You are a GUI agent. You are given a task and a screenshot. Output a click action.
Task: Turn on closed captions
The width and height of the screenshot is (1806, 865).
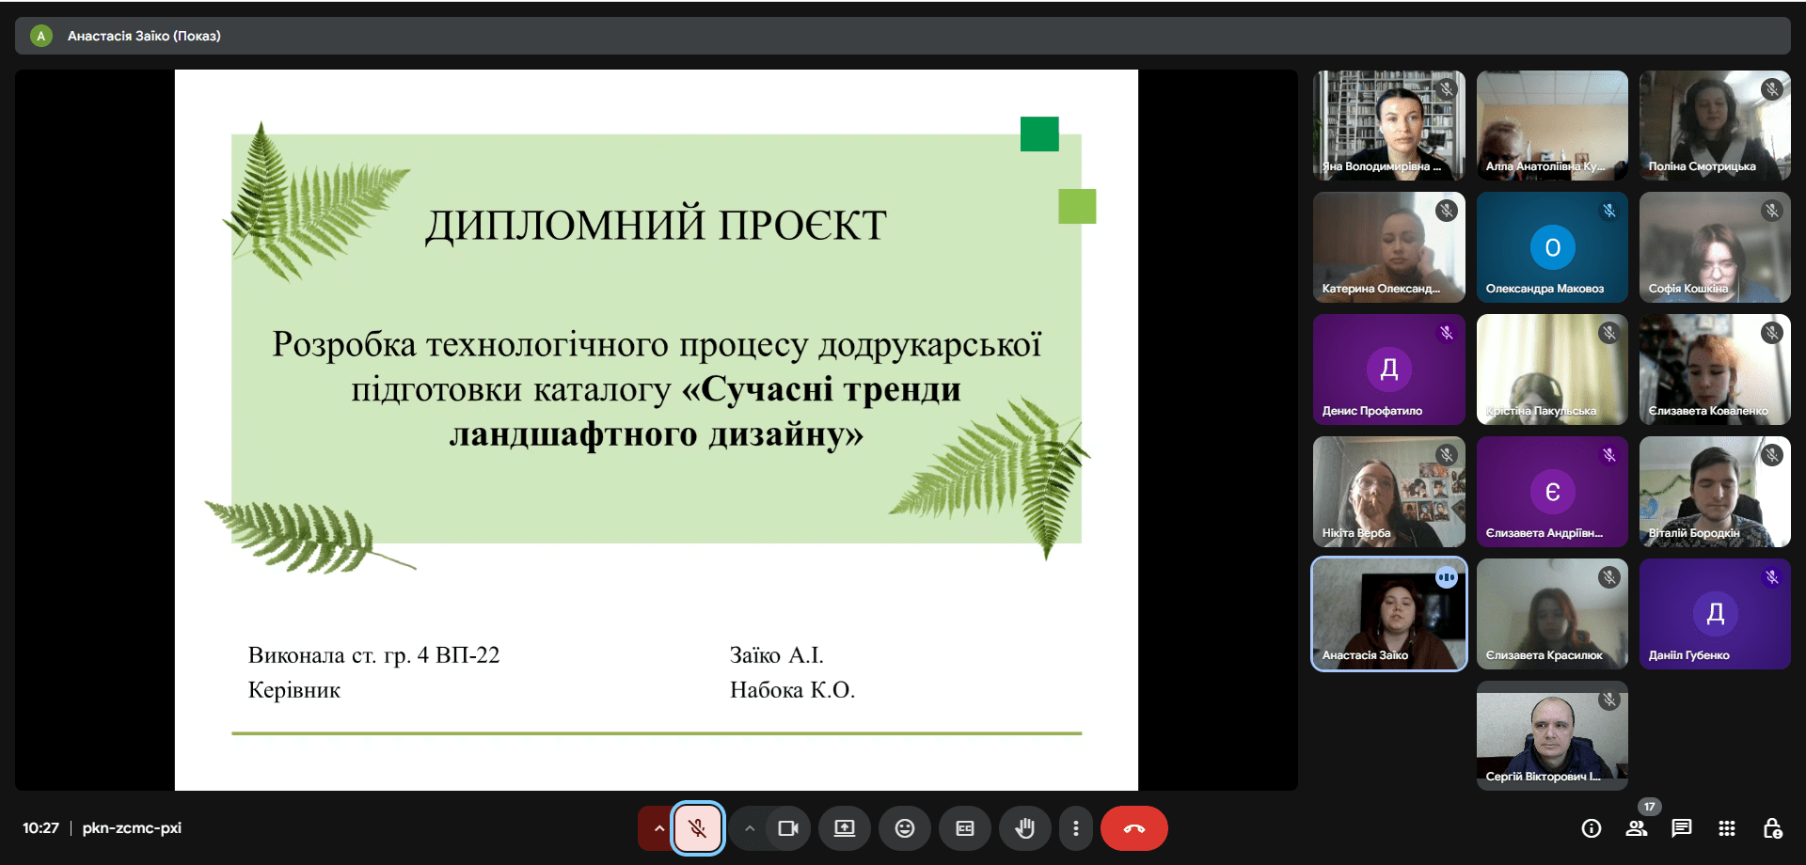pos(965,828)
